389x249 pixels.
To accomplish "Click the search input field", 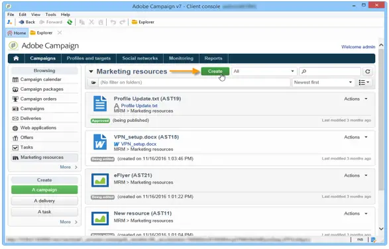I will 330,72.
